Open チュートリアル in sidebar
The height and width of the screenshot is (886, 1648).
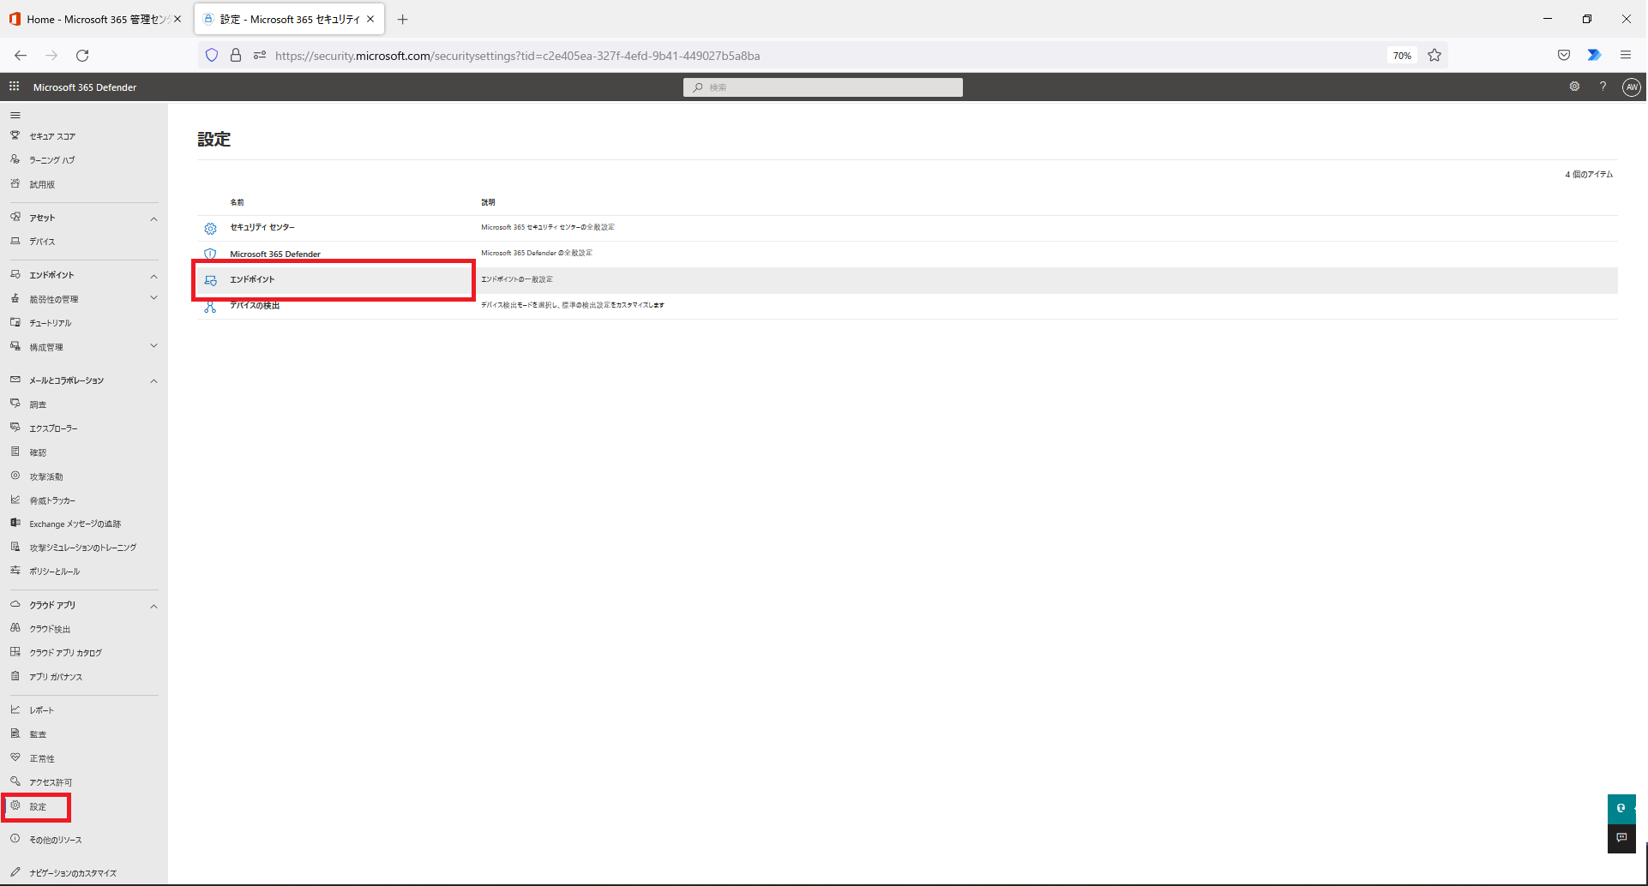click(x=51, y=323)
